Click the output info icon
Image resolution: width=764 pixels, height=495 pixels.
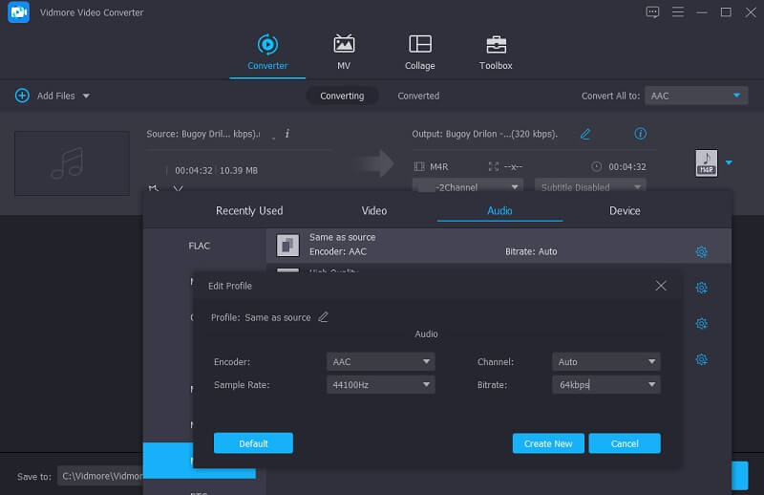[x=641, y=134]
